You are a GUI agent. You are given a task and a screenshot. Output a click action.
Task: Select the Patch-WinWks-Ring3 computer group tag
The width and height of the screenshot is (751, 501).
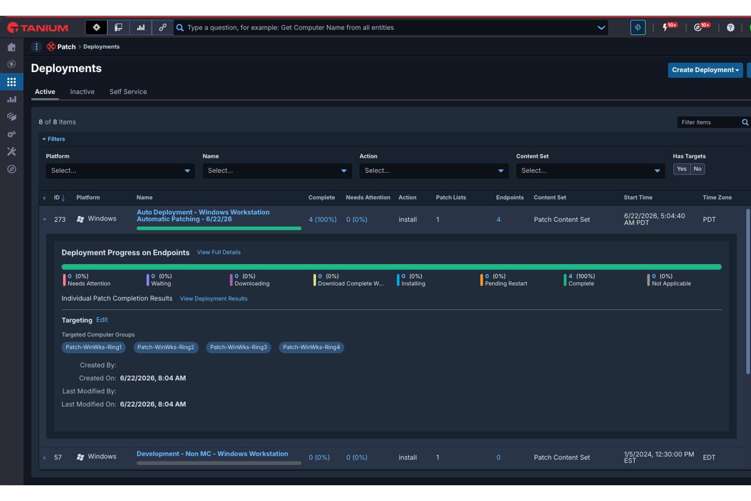click(x=238, y=347)
